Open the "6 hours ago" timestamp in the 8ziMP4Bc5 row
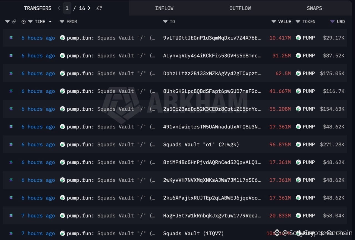This screenshot has height=240, width=355. 38,162
